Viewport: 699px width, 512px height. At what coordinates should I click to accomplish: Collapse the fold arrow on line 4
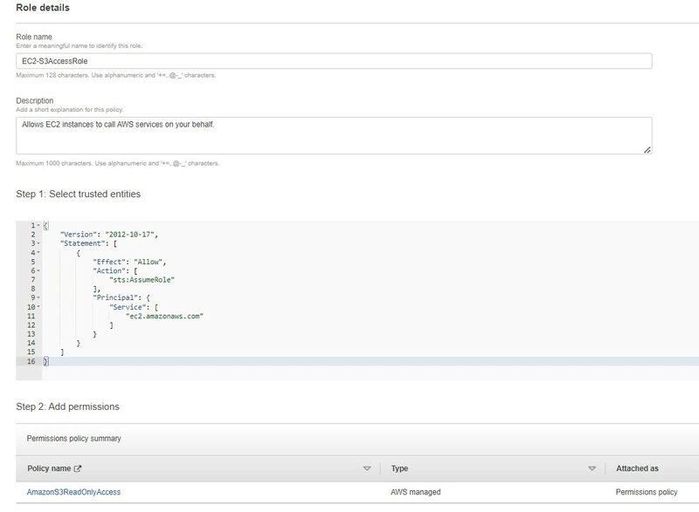(x=38, y=253)
